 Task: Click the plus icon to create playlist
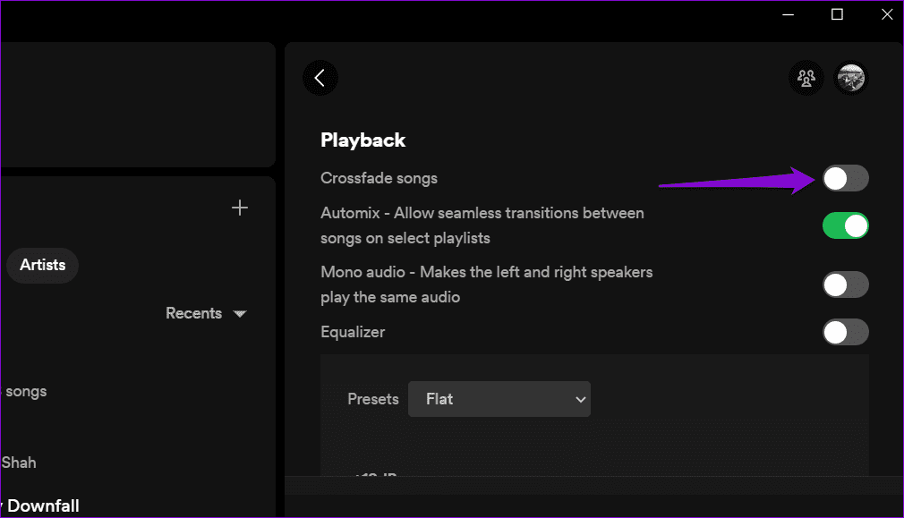coord(240,208)
